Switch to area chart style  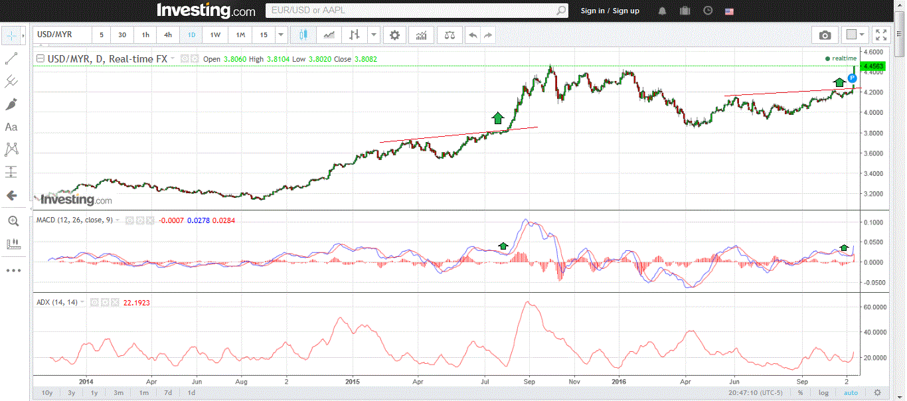[328, 35]
